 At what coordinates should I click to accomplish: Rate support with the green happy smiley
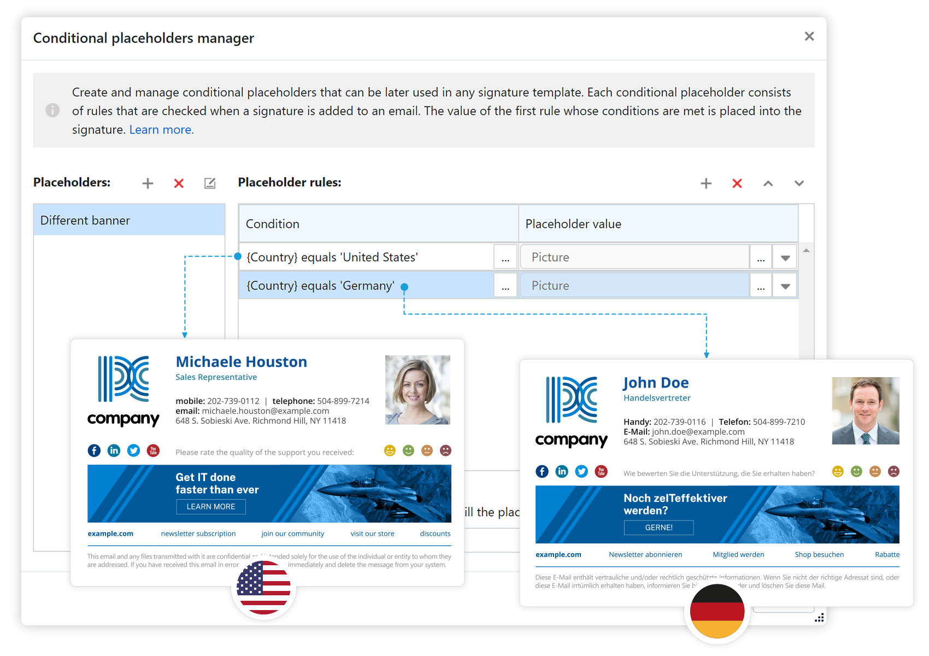pos(407,450)
